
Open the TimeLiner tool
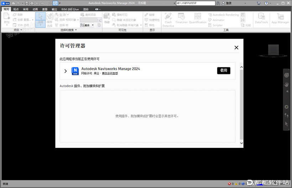click(x=181, y=18)
